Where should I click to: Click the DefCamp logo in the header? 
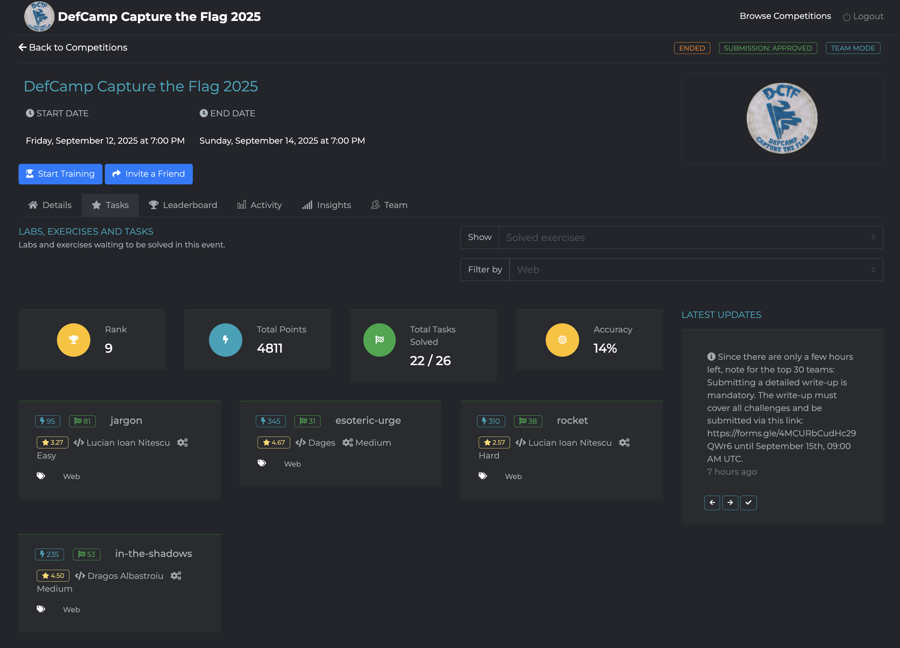(x=39, y=17)
